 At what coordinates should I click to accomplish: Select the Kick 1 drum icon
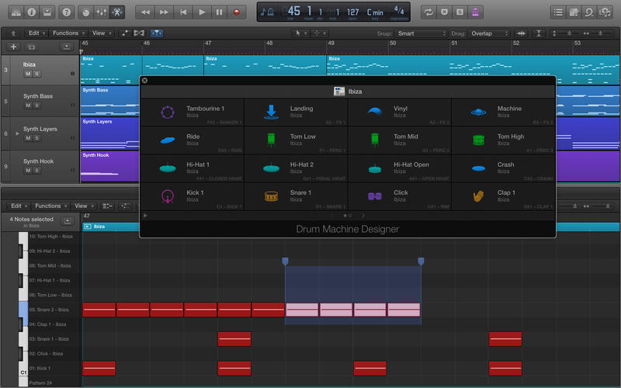coord(167,196)
